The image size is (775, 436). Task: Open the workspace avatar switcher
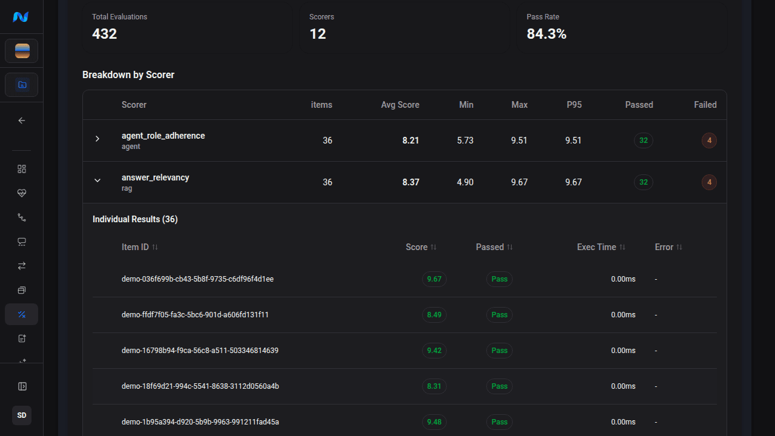pos(22,51)
